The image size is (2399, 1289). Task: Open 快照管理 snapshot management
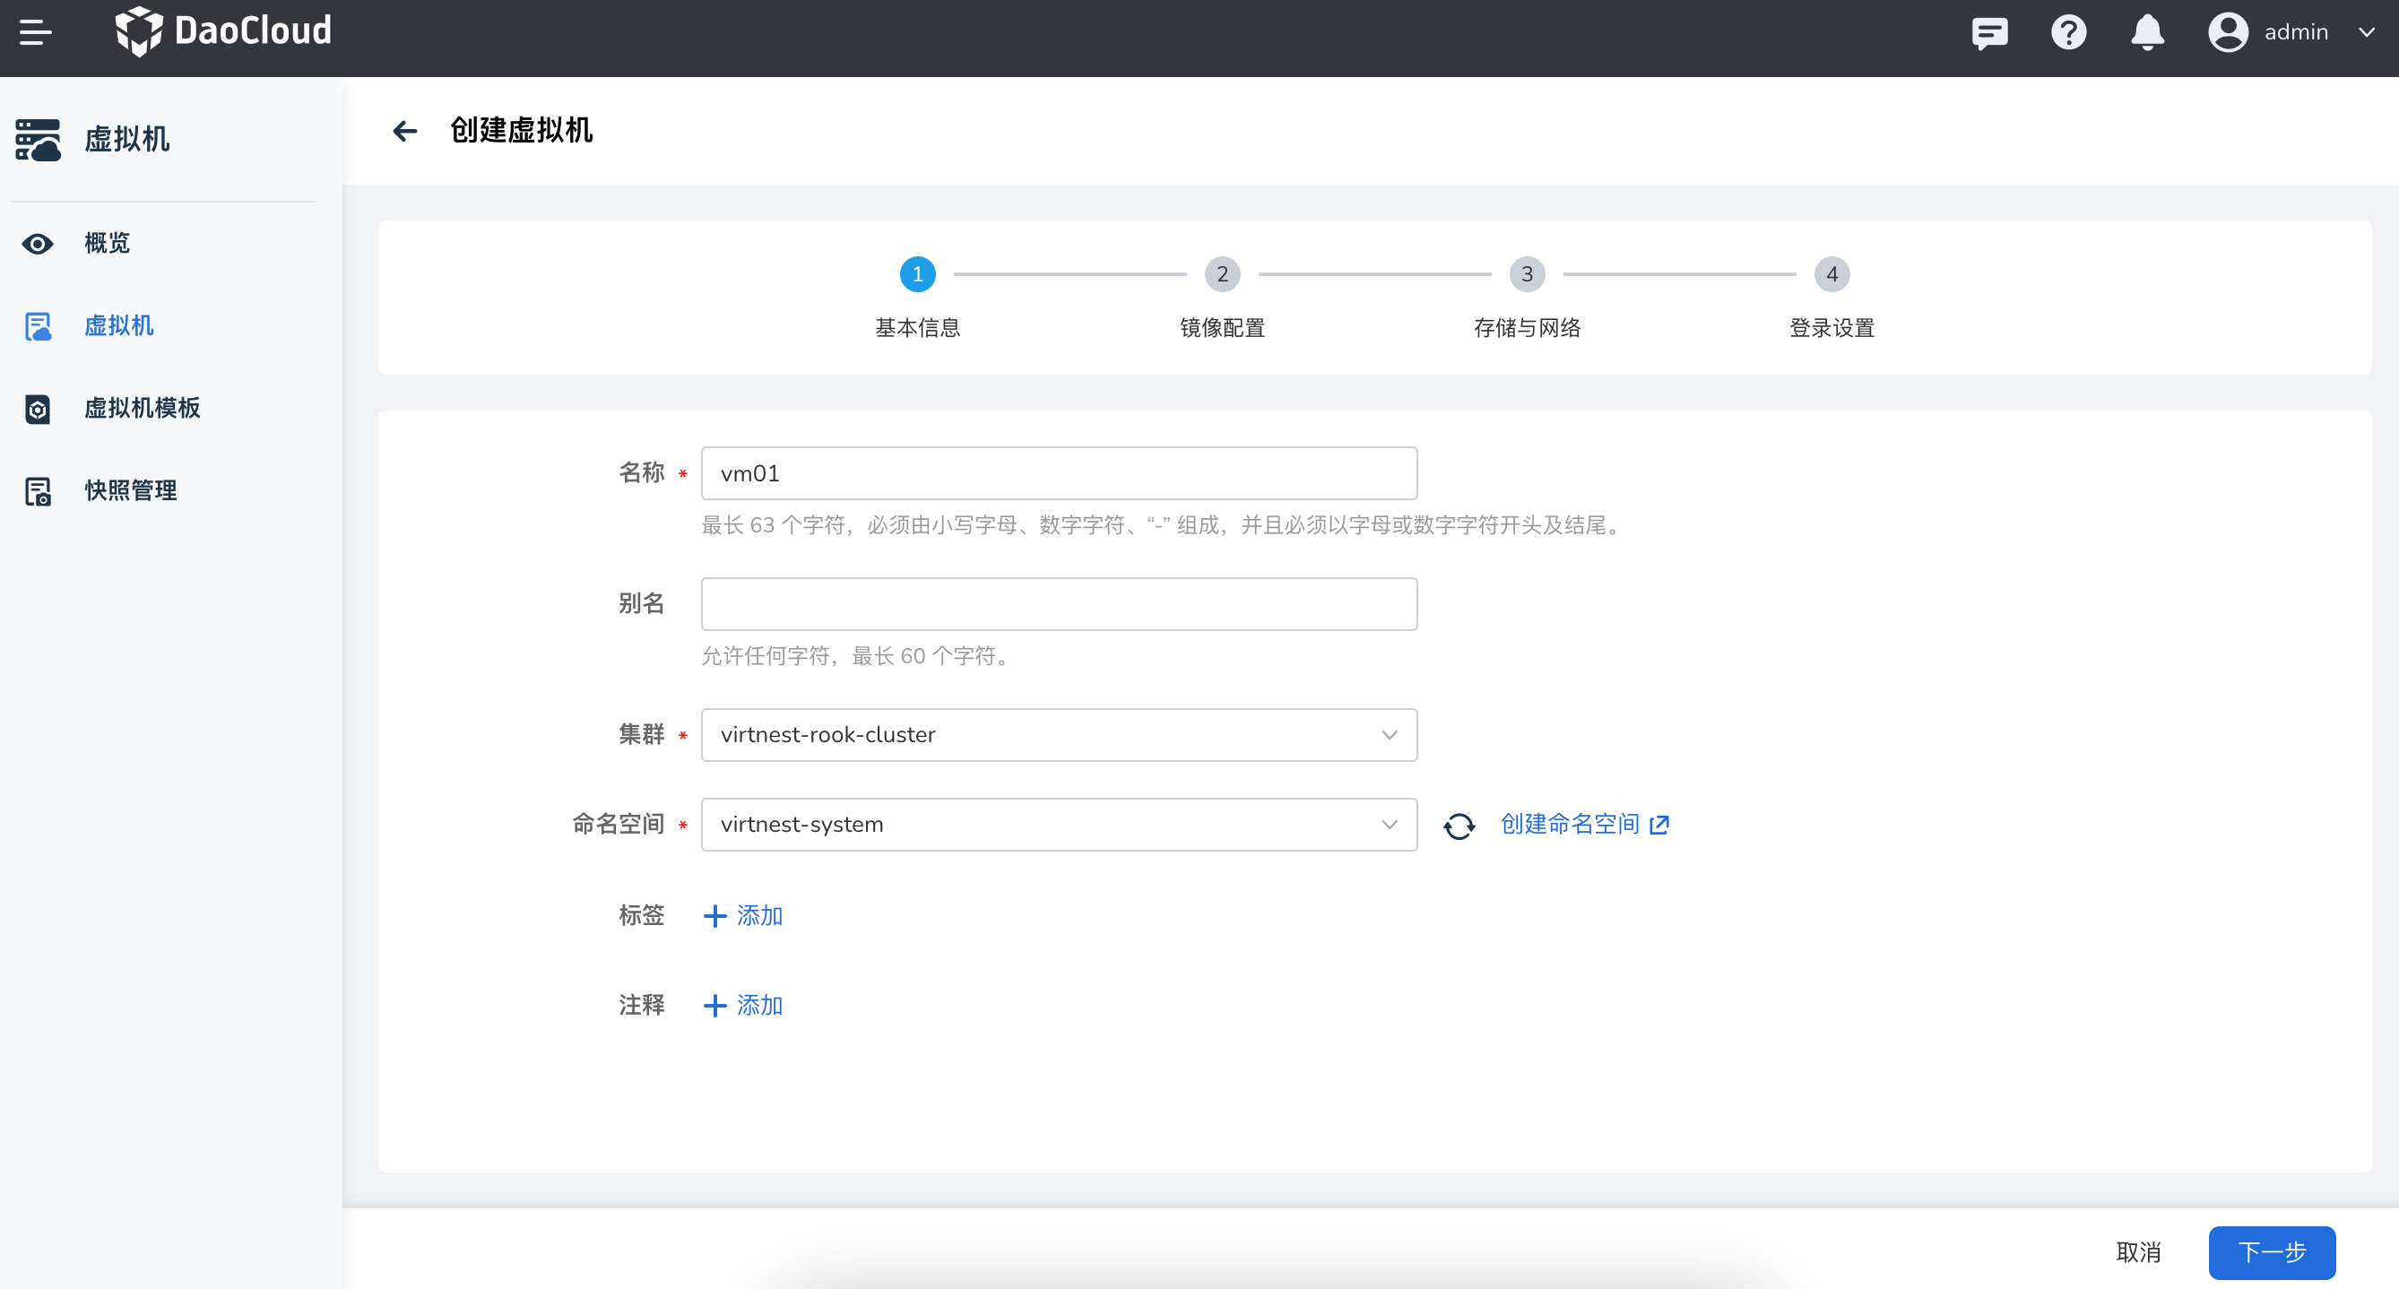coord(129,490)
